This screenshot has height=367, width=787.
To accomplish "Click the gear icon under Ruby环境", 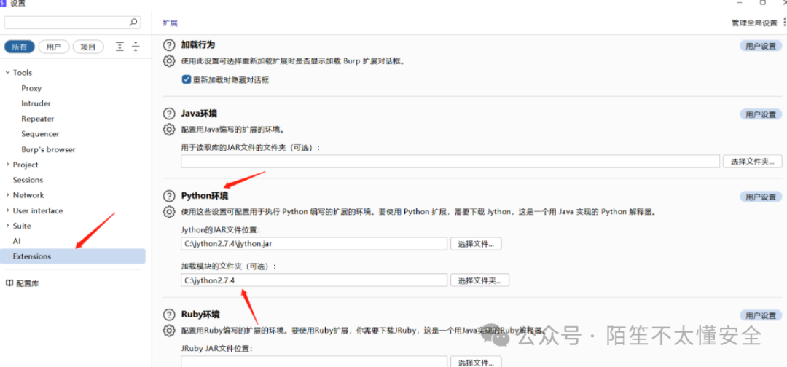I will click(x=169, y=331).
